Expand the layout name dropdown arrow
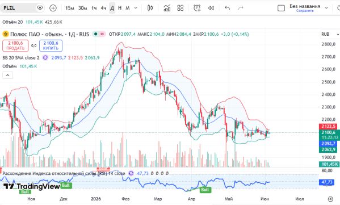340x205 pixels. click(x=326, y=8)
